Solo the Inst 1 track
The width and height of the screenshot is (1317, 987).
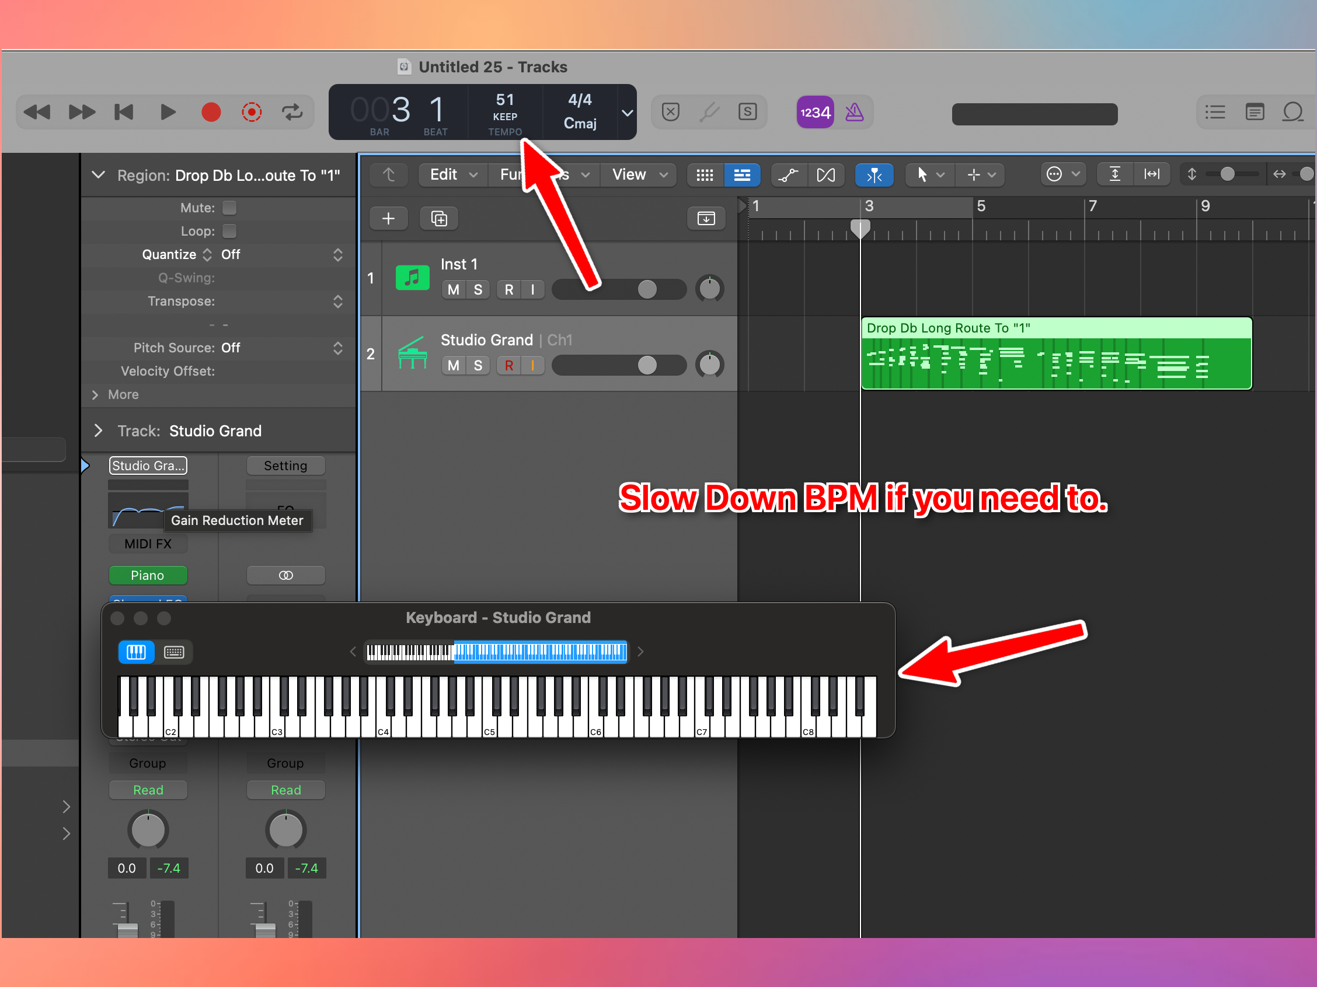(x=478, y=290)
